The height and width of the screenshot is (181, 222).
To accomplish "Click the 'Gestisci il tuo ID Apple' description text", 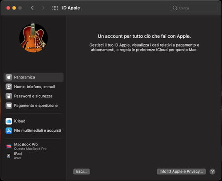I will click(x=144, y=47).
